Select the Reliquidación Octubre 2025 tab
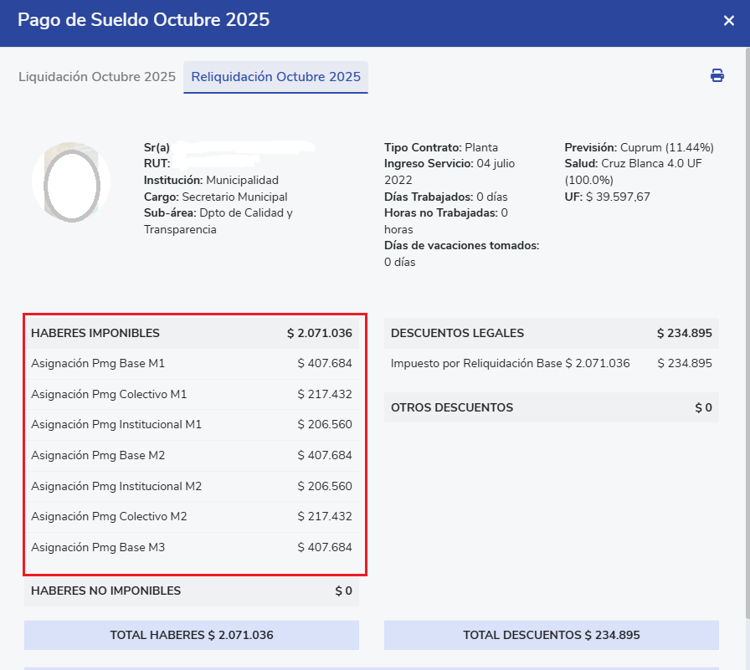Screen dimensions: 750x670 pyautogui.click(x=275, y=77)
